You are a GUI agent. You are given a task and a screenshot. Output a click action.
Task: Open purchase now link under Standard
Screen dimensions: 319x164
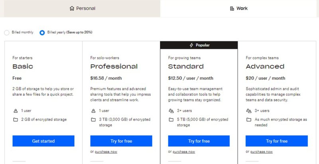[x=184, y=152]
